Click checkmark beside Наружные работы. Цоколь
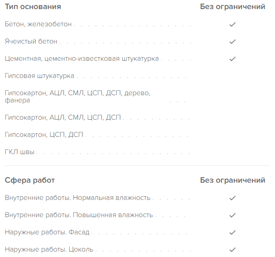The image size is (275, 257). coord(232,249)
